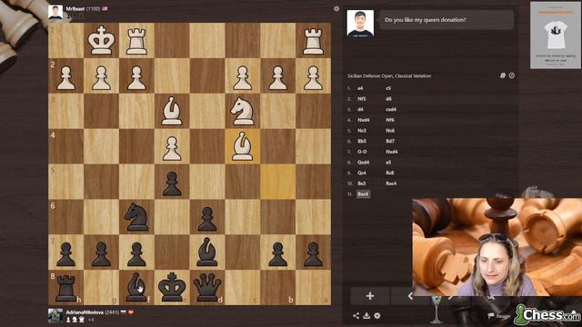Select highlighted move 11 Bxc4
This screenshot has width=582, height=327.
coord(363,193)
